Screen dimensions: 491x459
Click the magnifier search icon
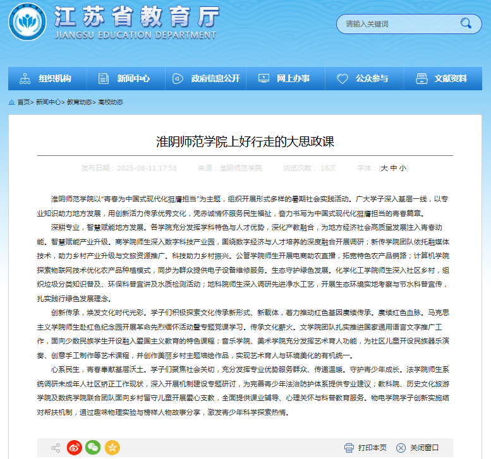coord(466,23)
